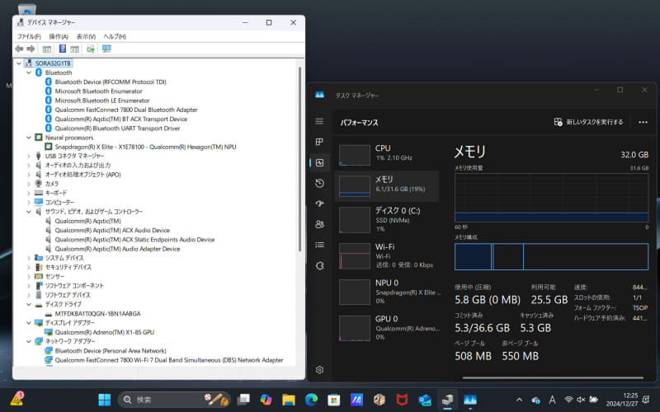Select Snapdragon X Elite Hexagon NPU device
Image resolution: width=660 pixels, height=412 pixels.
pyautogui.click(x=145, y=147)
